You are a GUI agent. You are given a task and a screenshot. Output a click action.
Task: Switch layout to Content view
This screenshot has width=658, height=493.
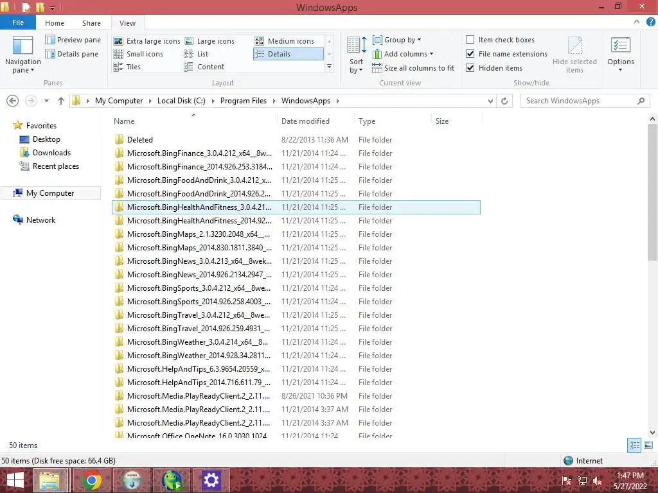[204, 67]
